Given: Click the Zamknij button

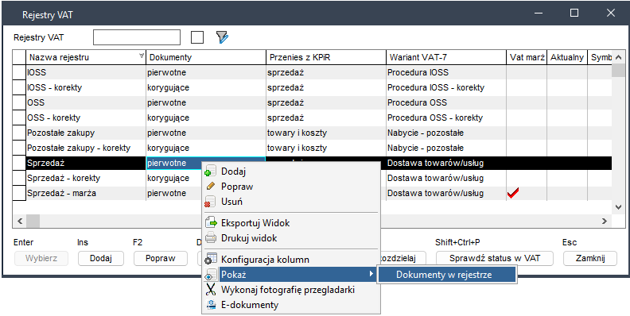Looking at the screenshot, I should (x=590, y=258).
